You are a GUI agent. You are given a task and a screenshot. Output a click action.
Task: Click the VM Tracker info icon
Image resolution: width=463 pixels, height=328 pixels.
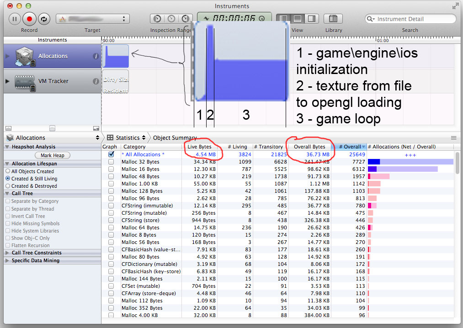(x=96, y=81)
